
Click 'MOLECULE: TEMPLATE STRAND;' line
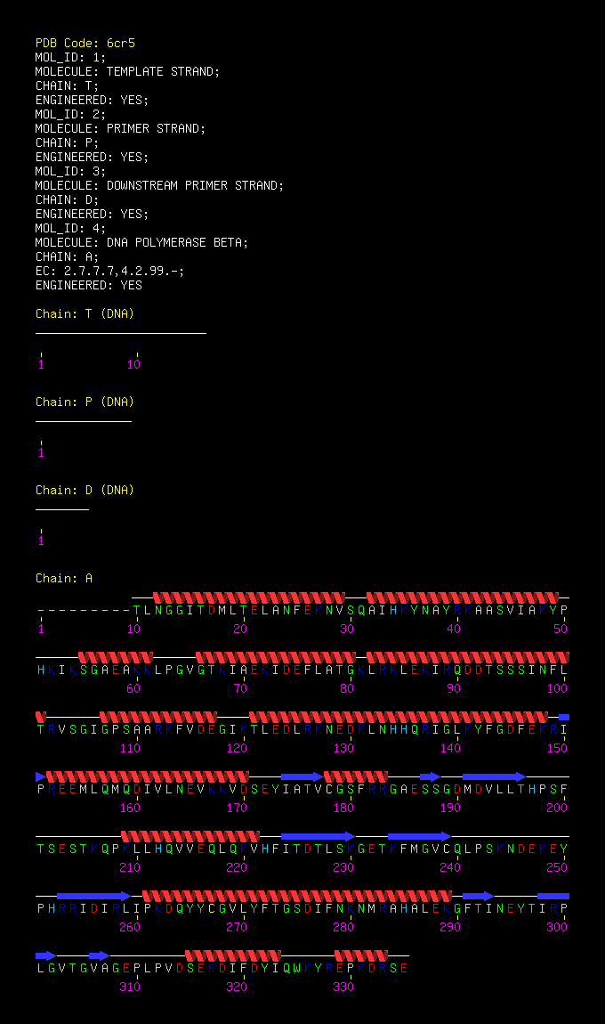point(127,72)
